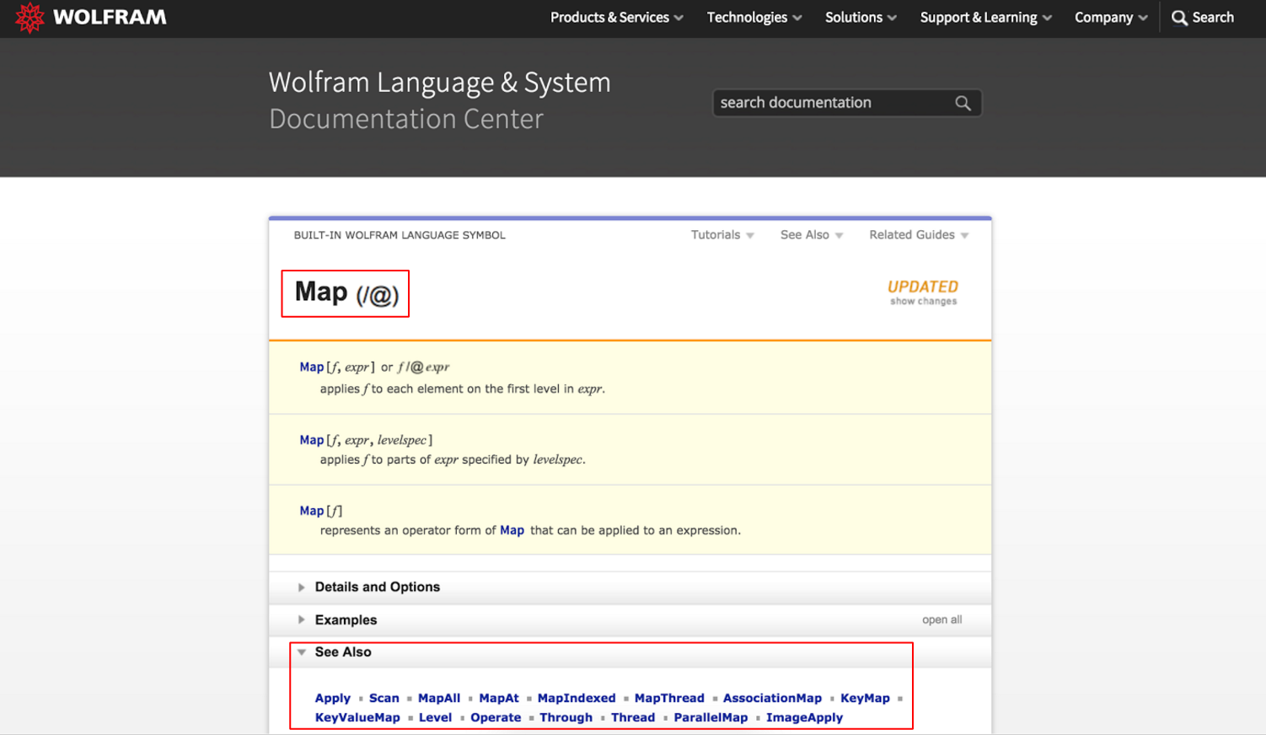Open the AssociationMap link
The image size is (1266, 735).
tap(772, 699)
